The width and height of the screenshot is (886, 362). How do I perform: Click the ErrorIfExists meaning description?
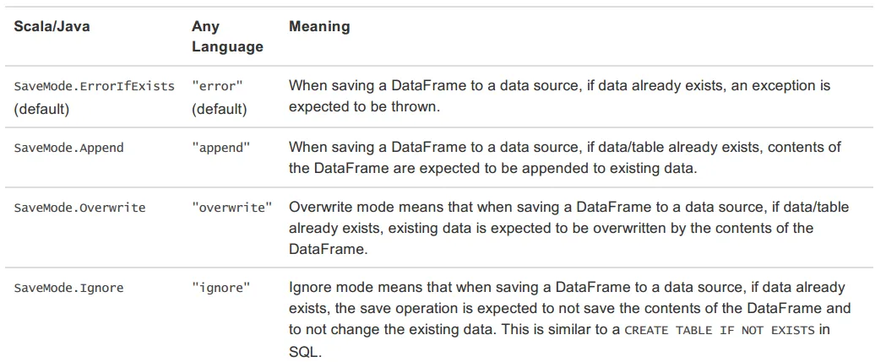point(559,96)
